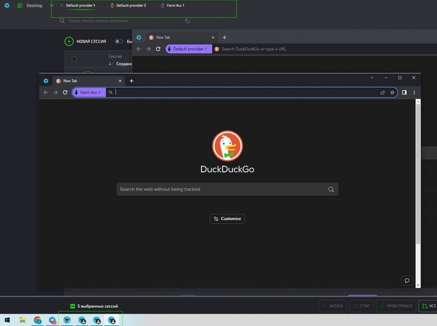Open the tag filter icon
The image size is (437, 326).
[187, 21]
